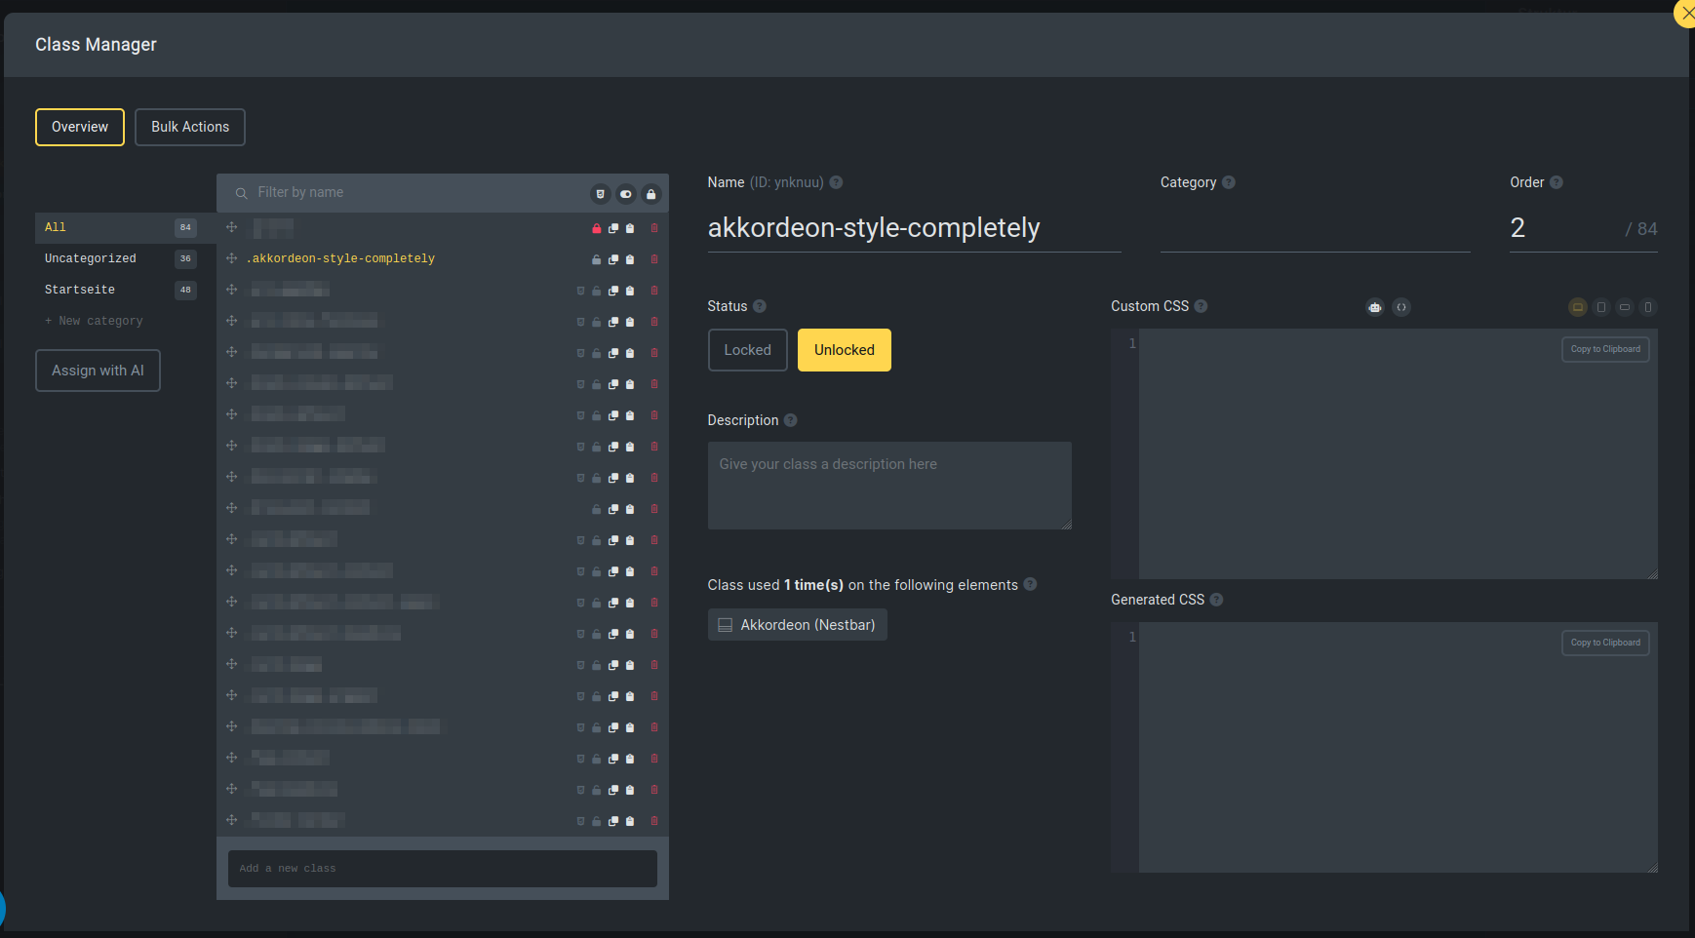Select the Locked status option
Image resolution: width=1695 pixels, height=938 pixels.
point(747,349)
